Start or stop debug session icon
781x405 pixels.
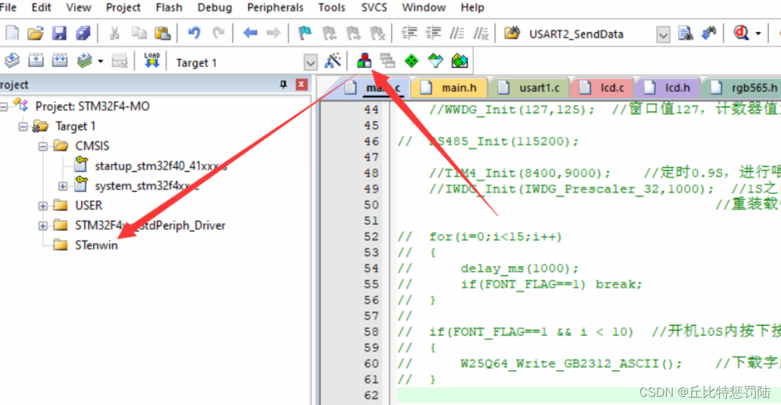tap(741, 34)
